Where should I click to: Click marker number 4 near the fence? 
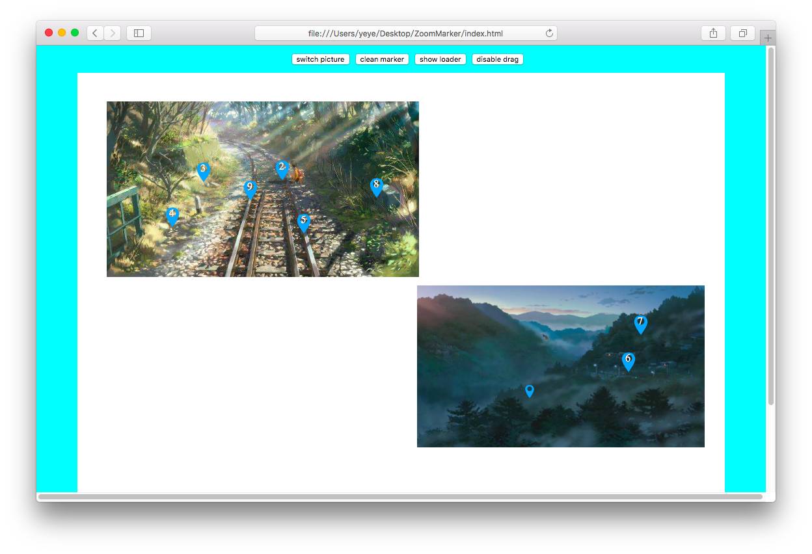[x=172, y=217]
